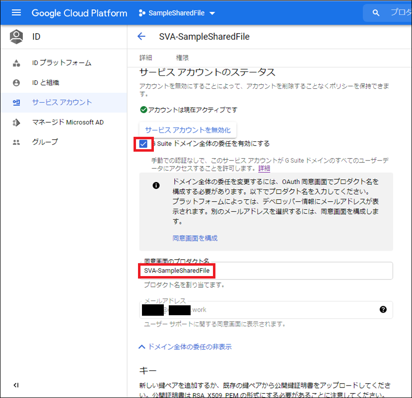Collapse ドメイン全体の委任の非表示 section
The height and width of the screenshot is (398, 412).
(x=185, y=346)
